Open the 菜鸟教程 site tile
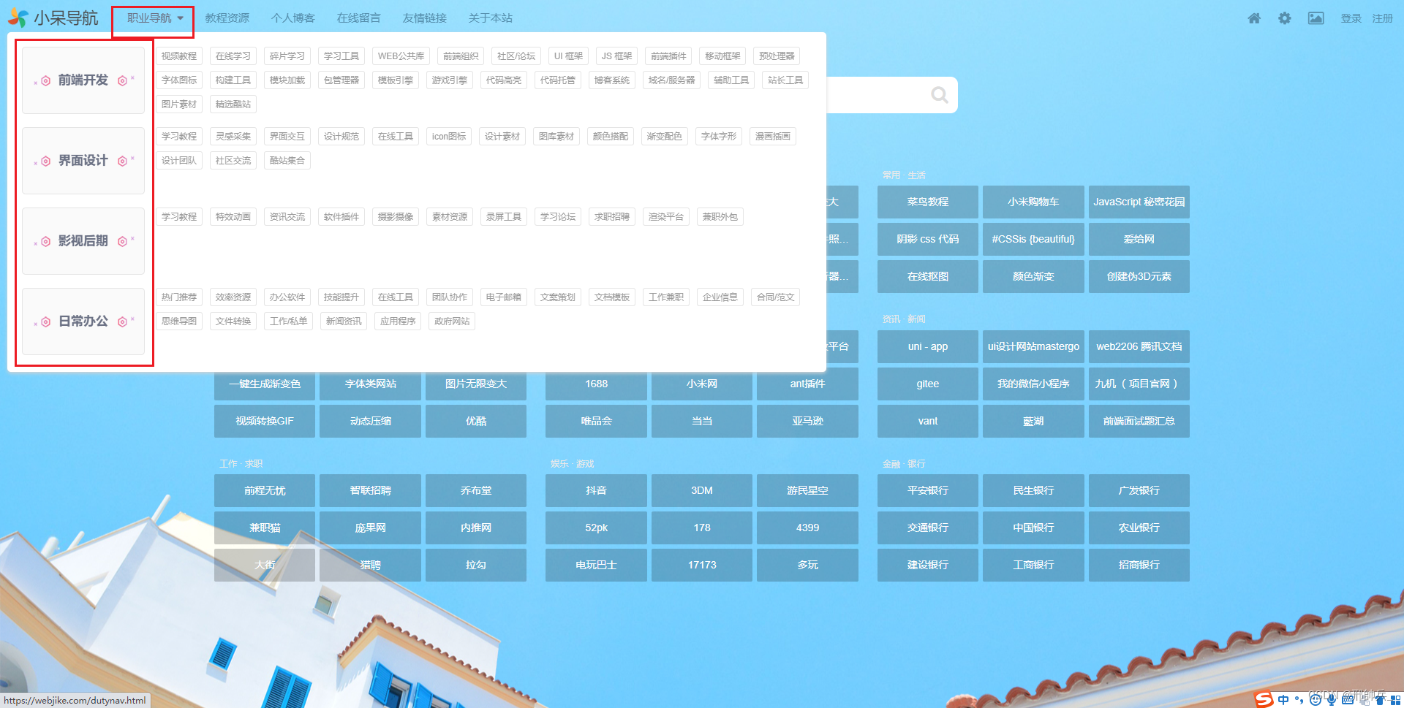 pyautogui.click(x=928, y=202)
